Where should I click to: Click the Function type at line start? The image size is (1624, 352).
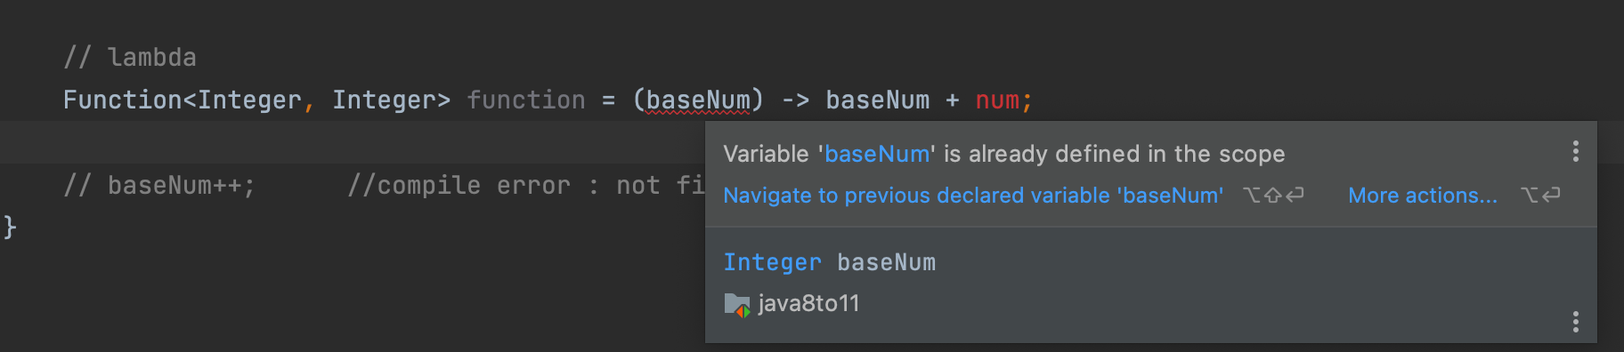[123, 100]
